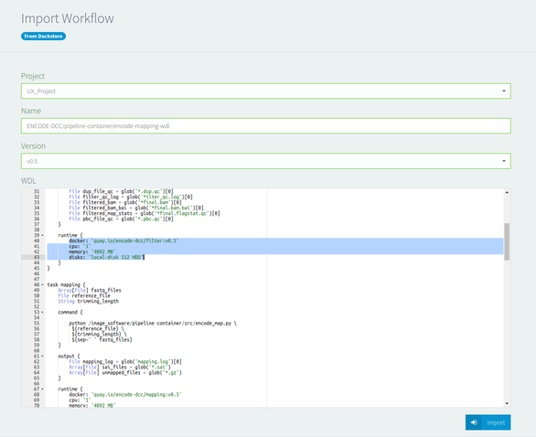Click the 'File filtered_bam_bai' line
This screenshot has width=536, height=437.
[136, 208]
